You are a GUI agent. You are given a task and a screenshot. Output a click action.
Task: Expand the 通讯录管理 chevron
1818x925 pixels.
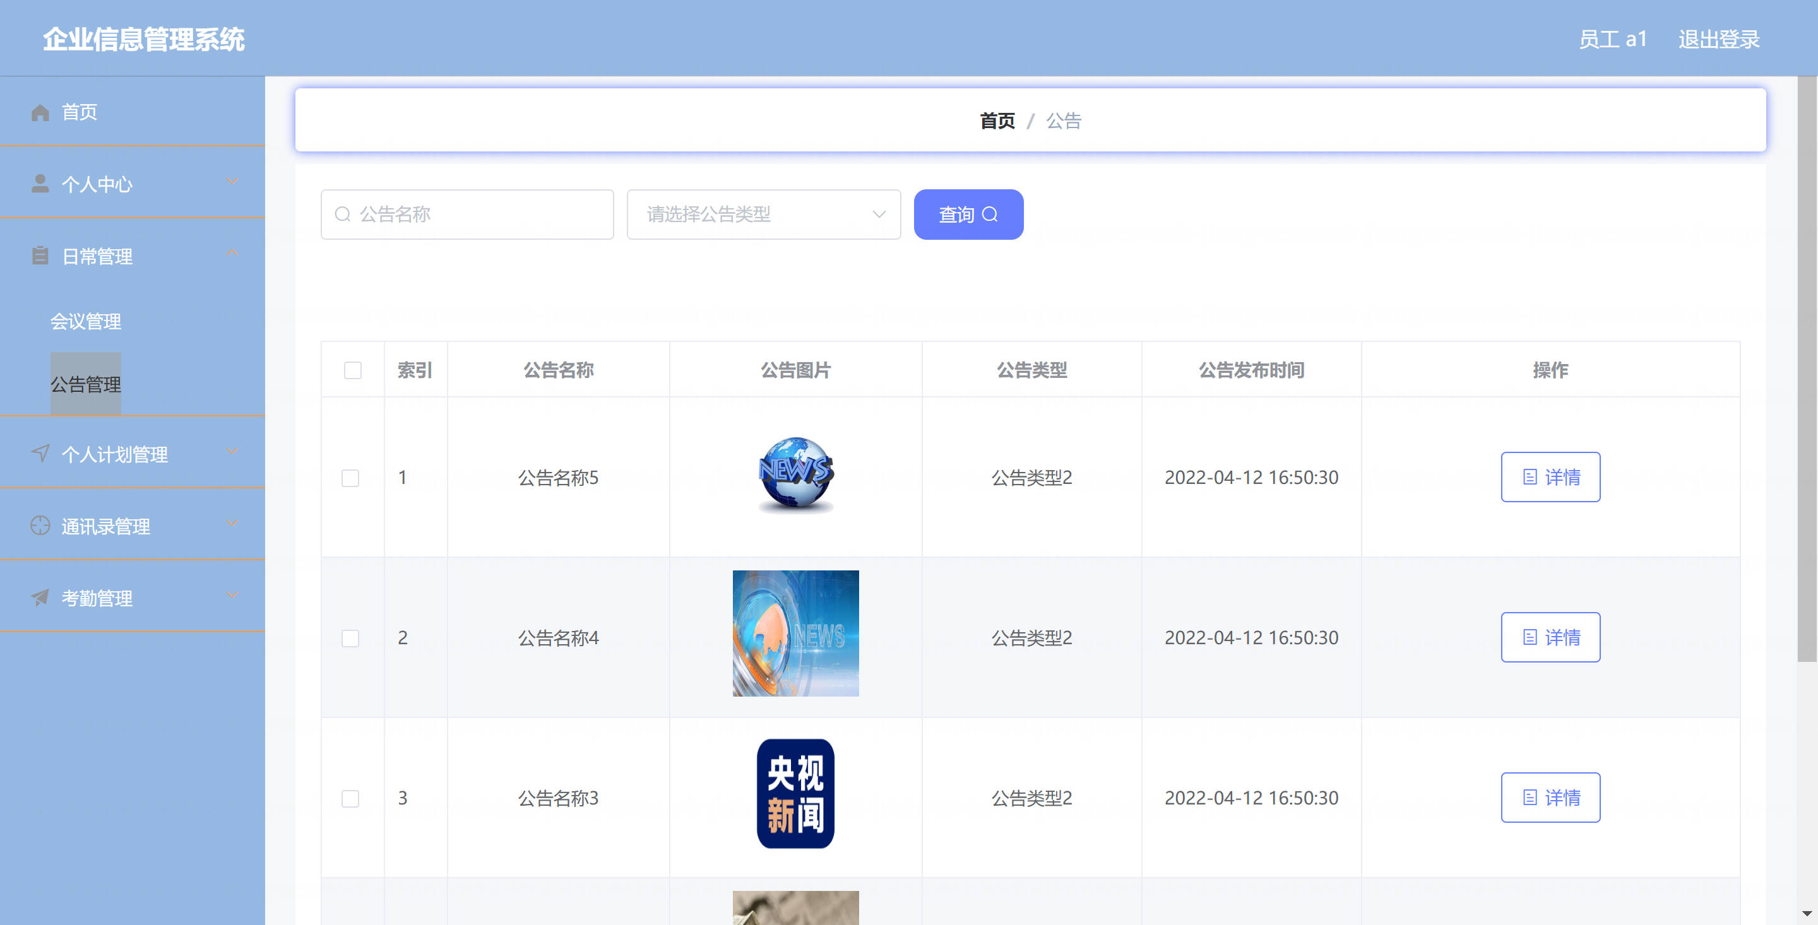232,523
